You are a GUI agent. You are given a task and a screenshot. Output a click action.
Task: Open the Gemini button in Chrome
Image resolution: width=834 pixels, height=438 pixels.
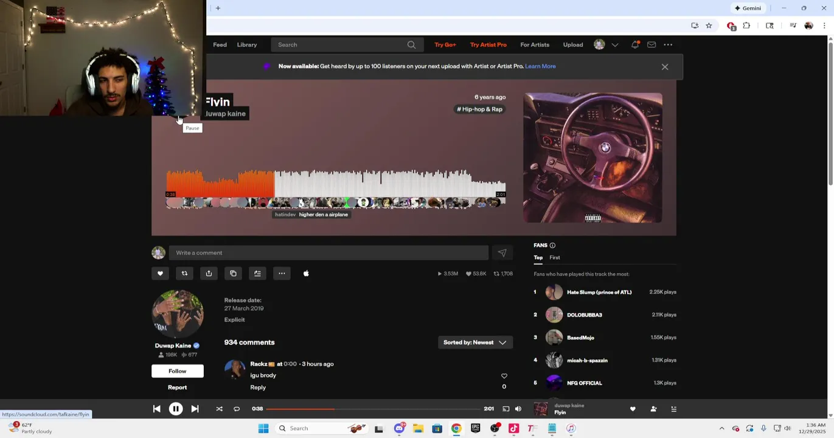pyautogui.click(x=748, y=8)
